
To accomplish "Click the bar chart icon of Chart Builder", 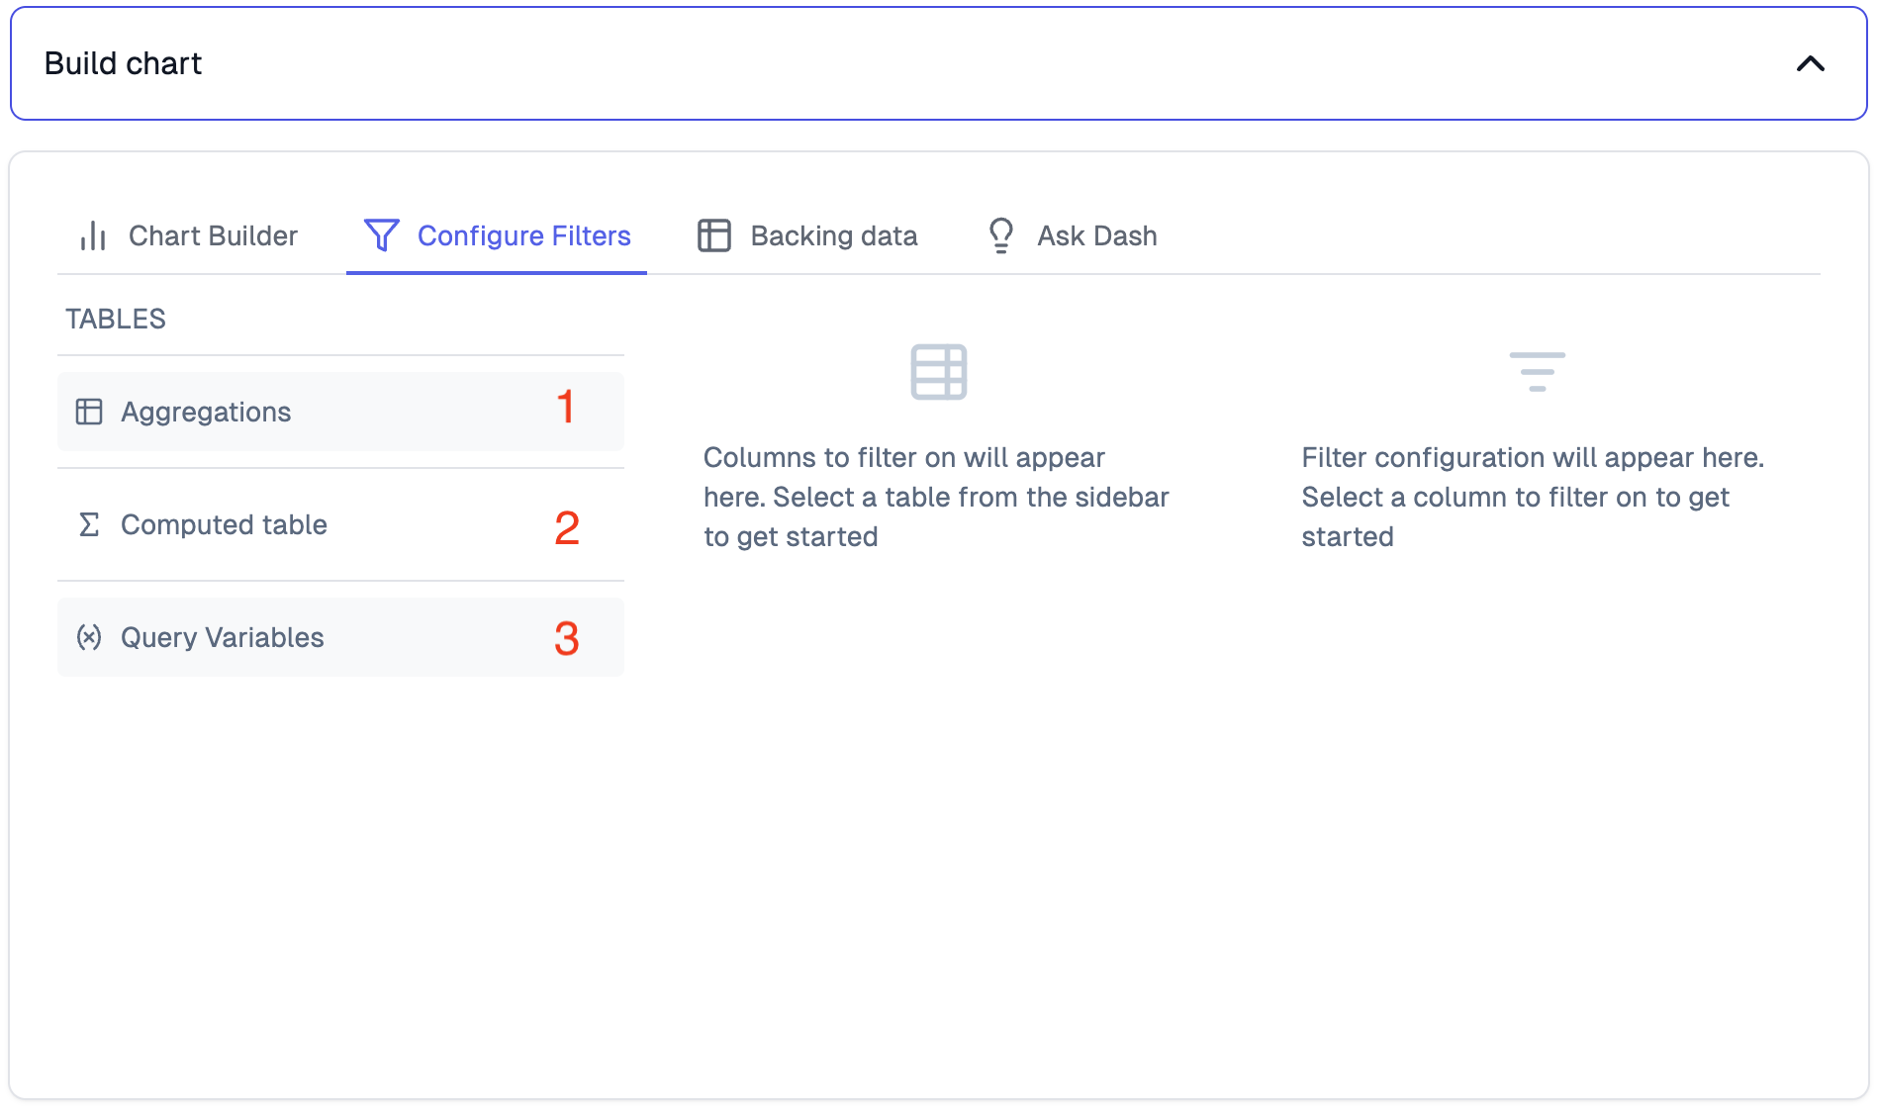I will point(93,235).
